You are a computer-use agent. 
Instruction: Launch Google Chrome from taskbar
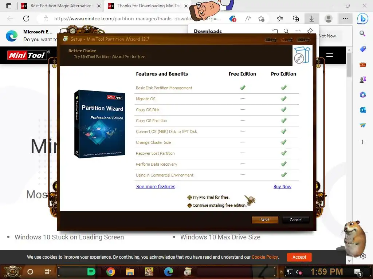click(111, 272)
